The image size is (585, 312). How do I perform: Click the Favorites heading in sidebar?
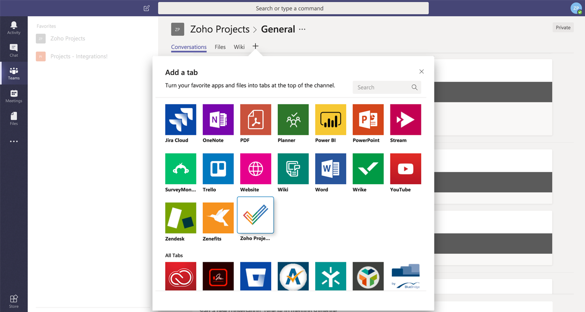click(46, 26)
